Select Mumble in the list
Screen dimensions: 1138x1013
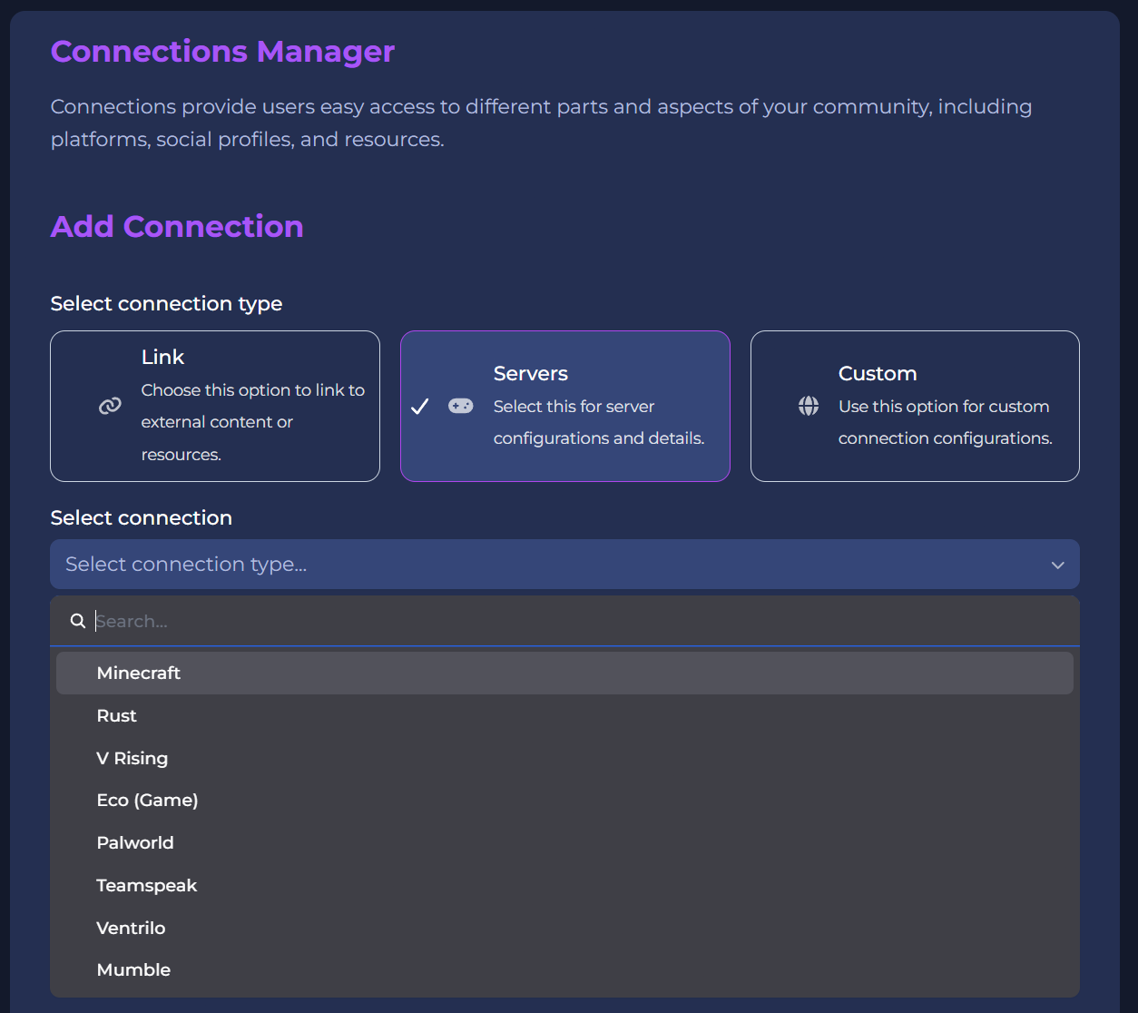[x=133, y=969]
